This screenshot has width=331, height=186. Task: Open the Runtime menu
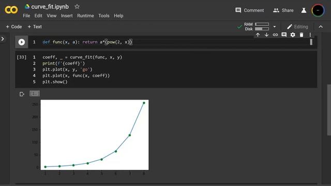85,16
